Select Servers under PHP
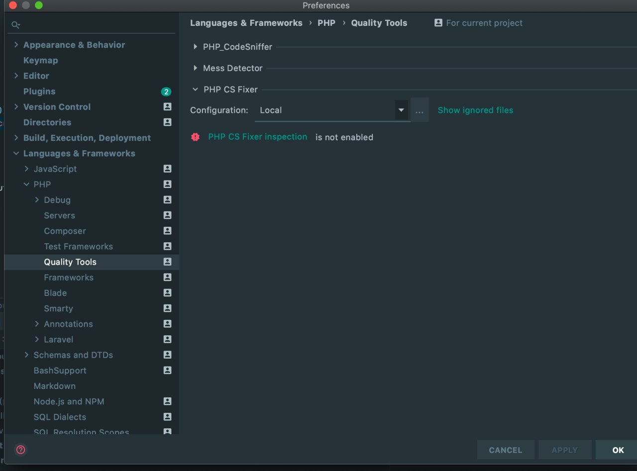Image resolution: width=637 pixels, height=471 pixels. pyautogui.click(x=60, y=215)
